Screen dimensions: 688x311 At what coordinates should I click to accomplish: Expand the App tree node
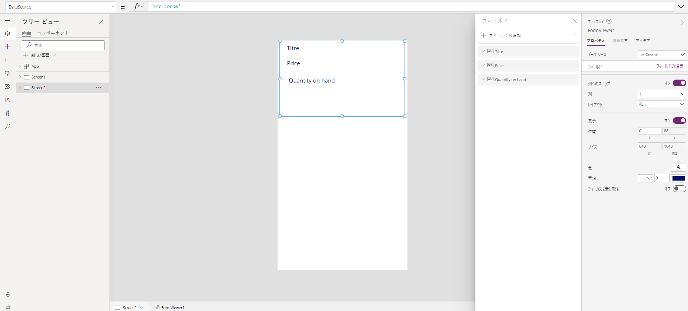20,66
